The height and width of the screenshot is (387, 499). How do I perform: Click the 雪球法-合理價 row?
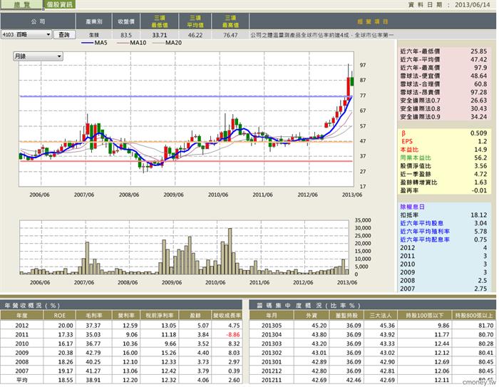(x=443, y=84)
